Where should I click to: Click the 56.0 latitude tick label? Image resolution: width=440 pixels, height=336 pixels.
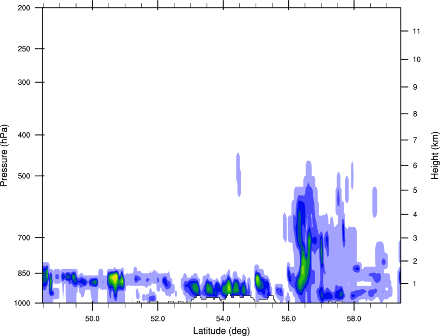pos(288,319)
